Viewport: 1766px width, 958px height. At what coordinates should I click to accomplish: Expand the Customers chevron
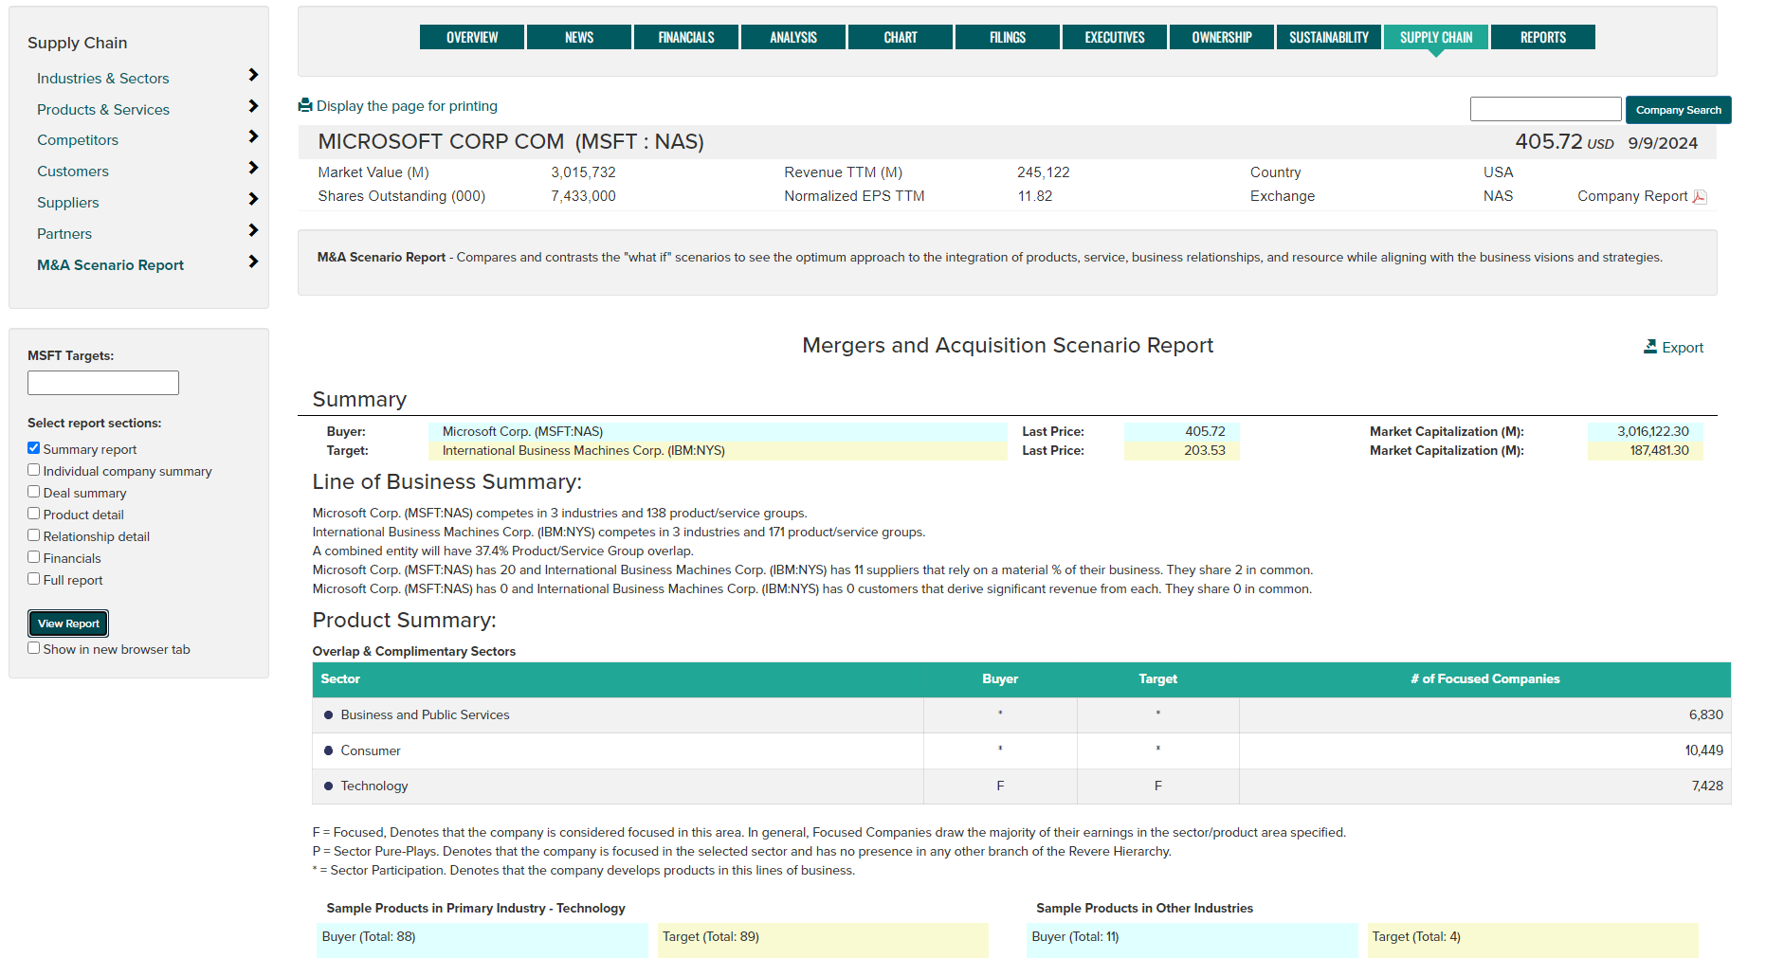(x=253, y=168)
